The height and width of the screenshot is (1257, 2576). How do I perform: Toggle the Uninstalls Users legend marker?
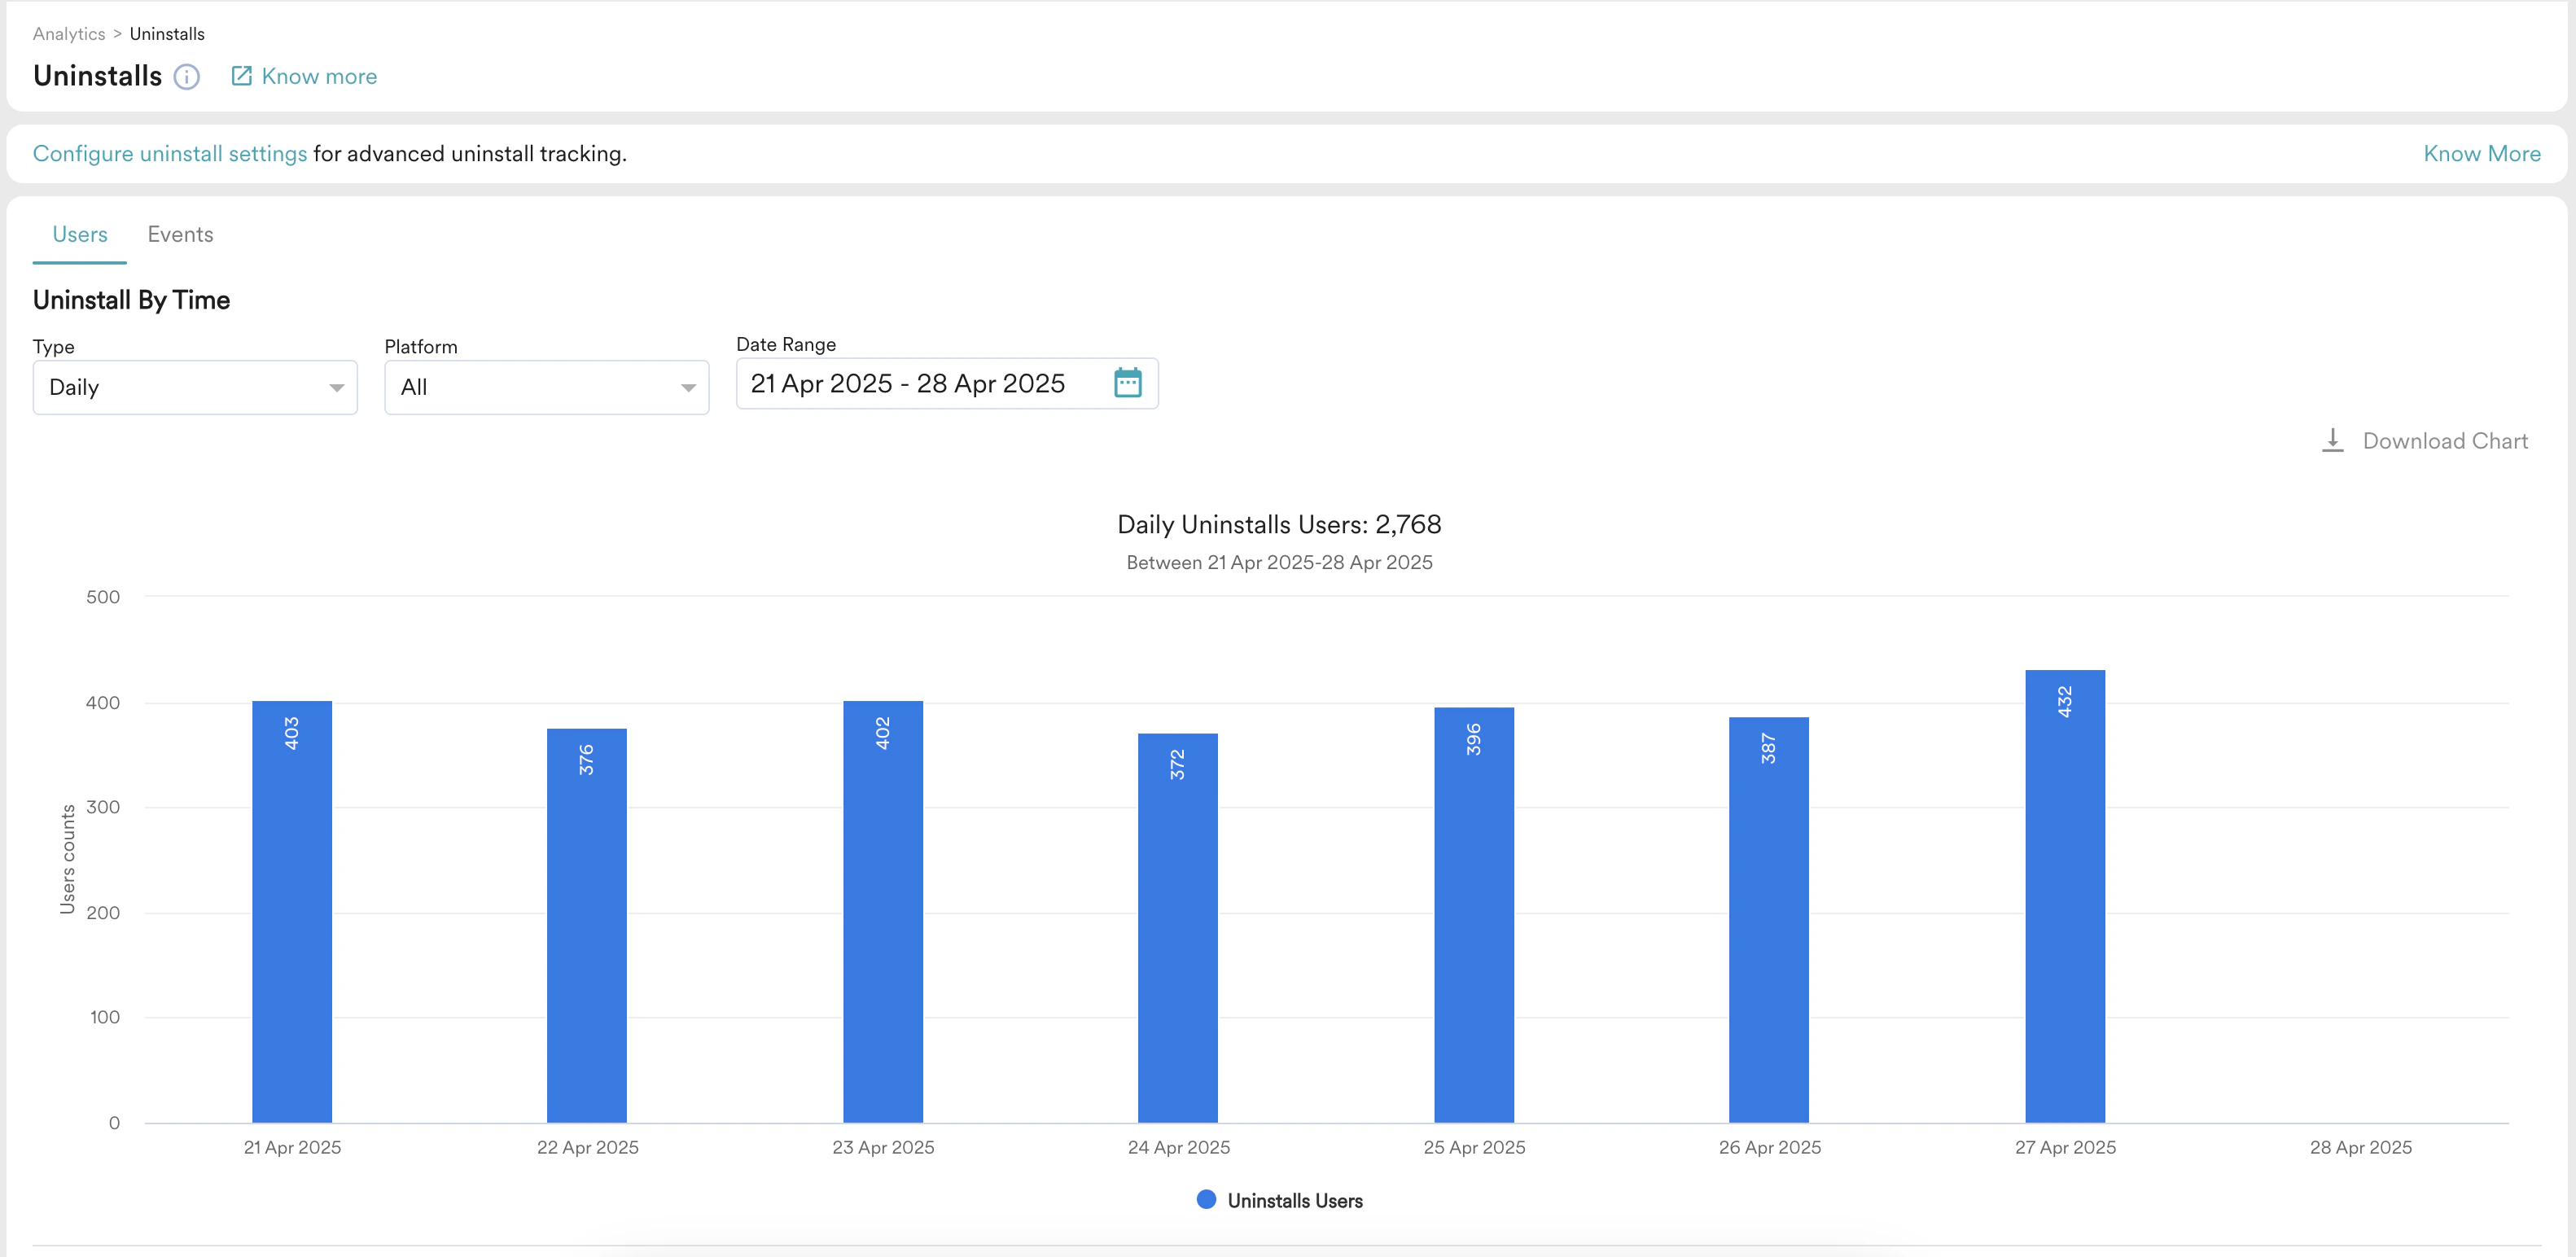click(1206, 1200)
